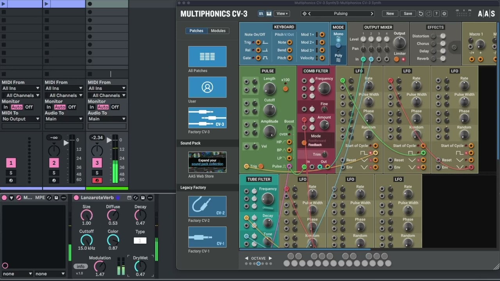Click the Multiphonics settings gear icon
500x281 pixels.
coord(444,14)
